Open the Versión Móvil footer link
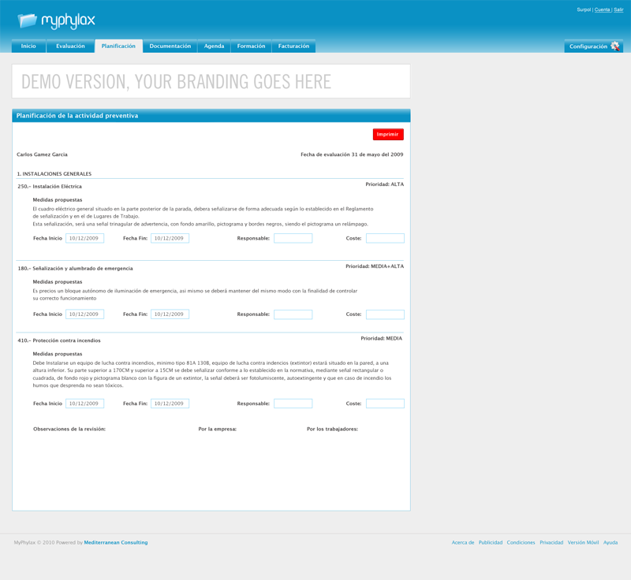 coord(583,542)
